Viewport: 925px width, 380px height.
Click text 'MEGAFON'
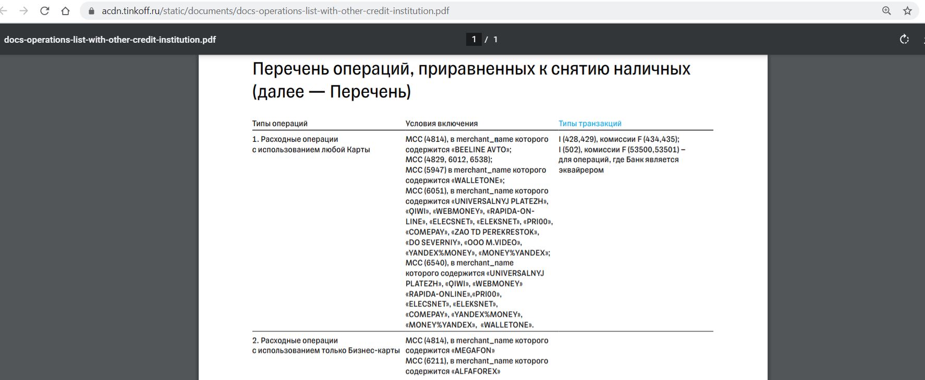tap(473, 350)
